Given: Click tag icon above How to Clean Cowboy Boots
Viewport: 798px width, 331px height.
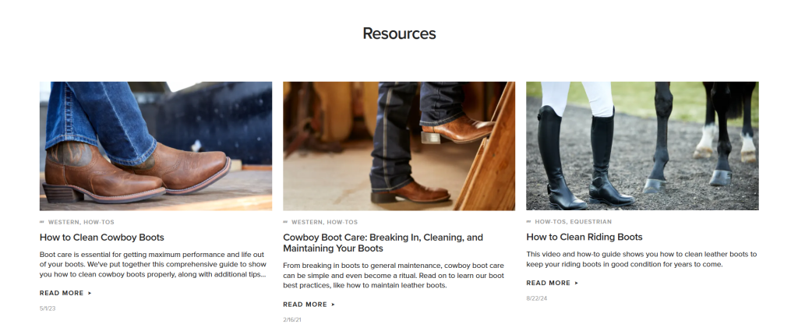Looking at the screenshot, I should pos(42,222).
